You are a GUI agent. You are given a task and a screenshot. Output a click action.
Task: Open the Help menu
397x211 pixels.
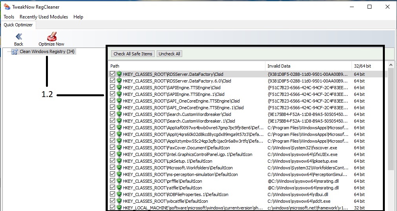pyautogui.click(x=78, y=17)
